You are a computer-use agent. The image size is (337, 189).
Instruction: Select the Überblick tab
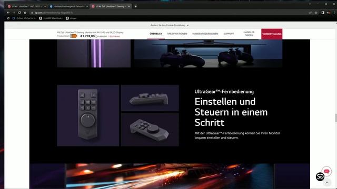[x=156, y=34]
